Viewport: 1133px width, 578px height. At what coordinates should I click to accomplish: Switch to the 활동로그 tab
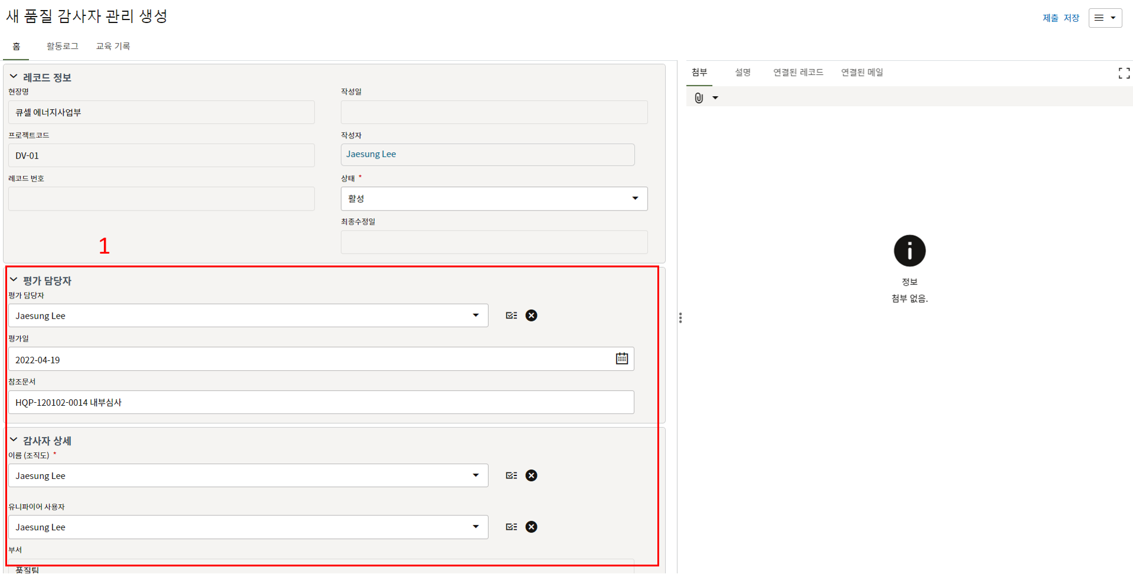tap(62, 46)
